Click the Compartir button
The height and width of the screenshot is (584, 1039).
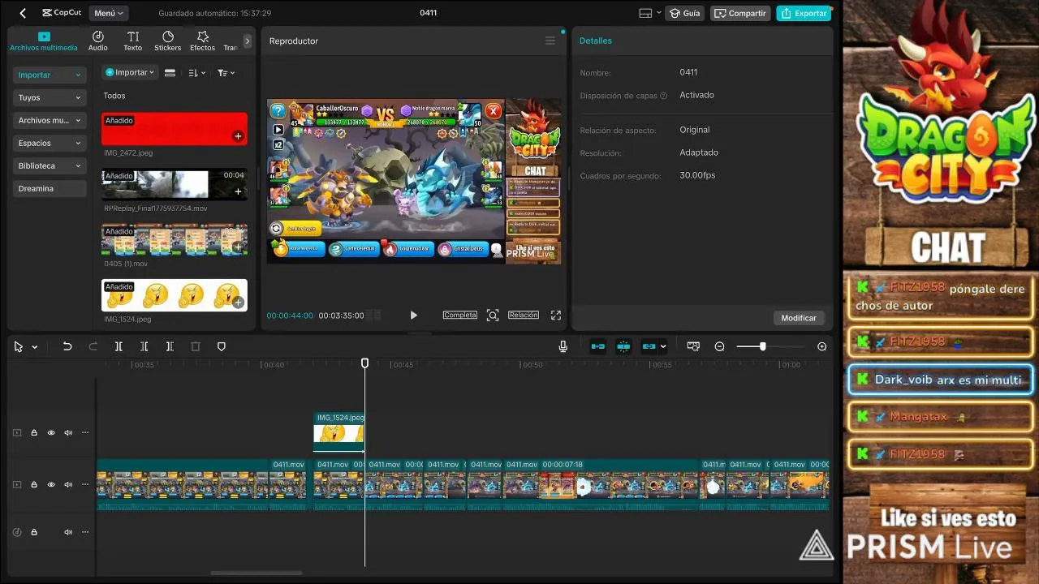point(740,13)
